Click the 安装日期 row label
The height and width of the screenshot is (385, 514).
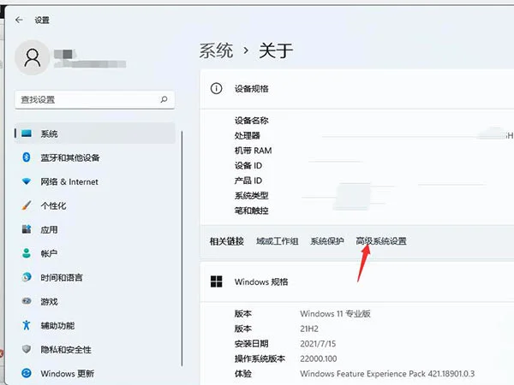click(251, 344)
